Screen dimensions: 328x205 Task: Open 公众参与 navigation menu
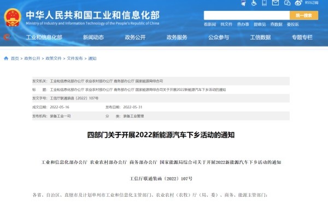(219, 37)
